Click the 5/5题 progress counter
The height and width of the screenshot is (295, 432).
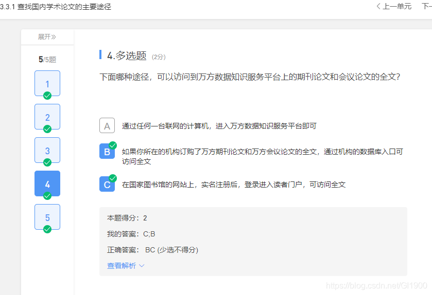click(x=47, y=60)
